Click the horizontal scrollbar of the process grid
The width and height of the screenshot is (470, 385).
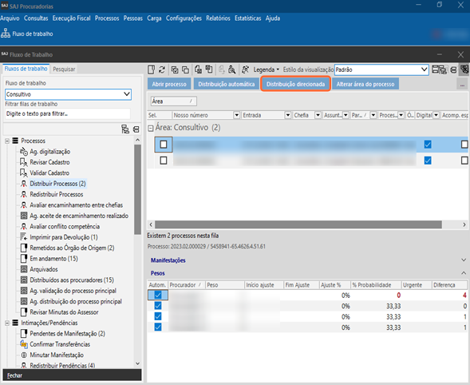[298, 224]
